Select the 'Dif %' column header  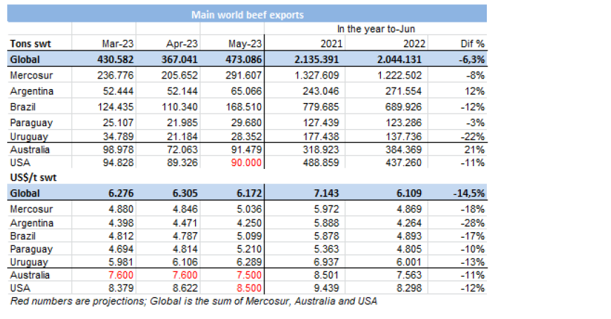(470, 44)
